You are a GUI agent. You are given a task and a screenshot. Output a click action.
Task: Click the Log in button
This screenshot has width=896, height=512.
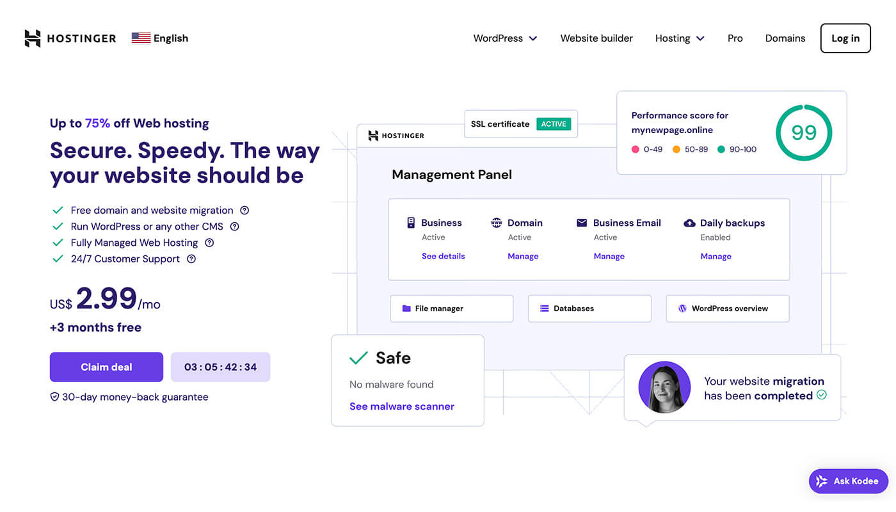coord(845,38)
